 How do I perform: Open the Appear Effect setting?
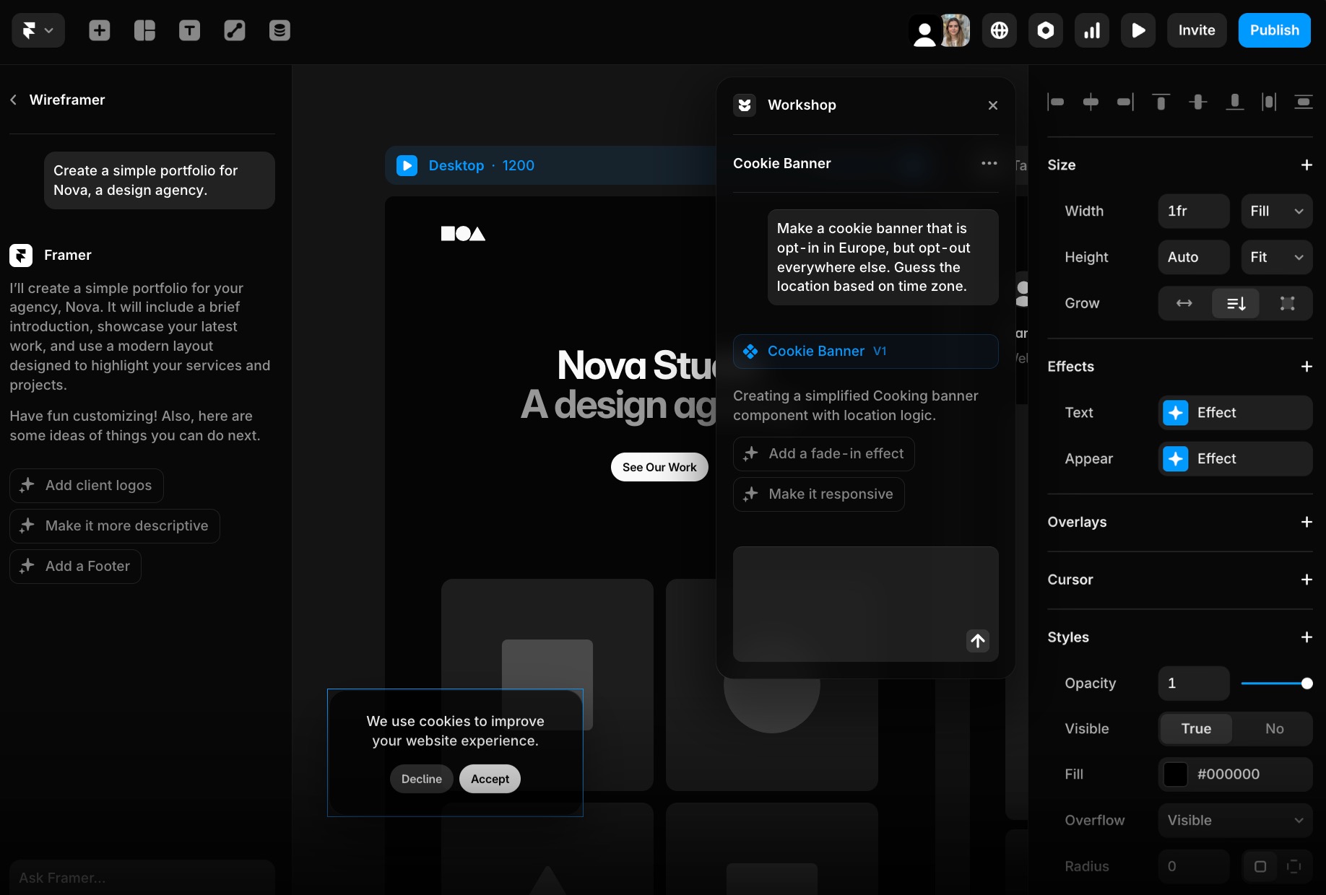click(x=1236, y=459)
